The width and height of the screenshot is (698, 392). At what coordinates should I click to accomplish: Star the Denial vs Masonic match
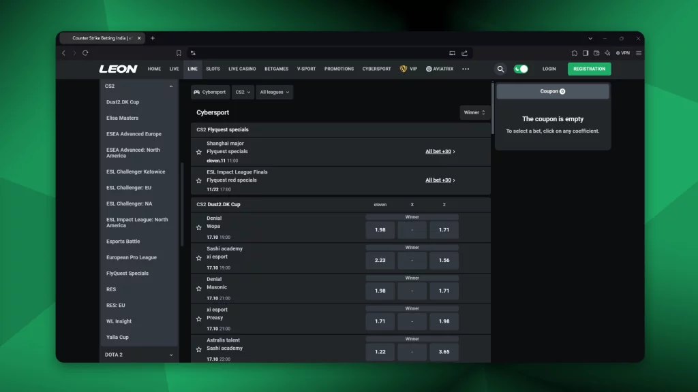click(199, 289)
